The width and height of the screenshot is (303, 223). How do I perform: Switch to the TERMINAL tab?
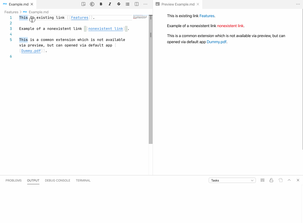coord(83,180)
